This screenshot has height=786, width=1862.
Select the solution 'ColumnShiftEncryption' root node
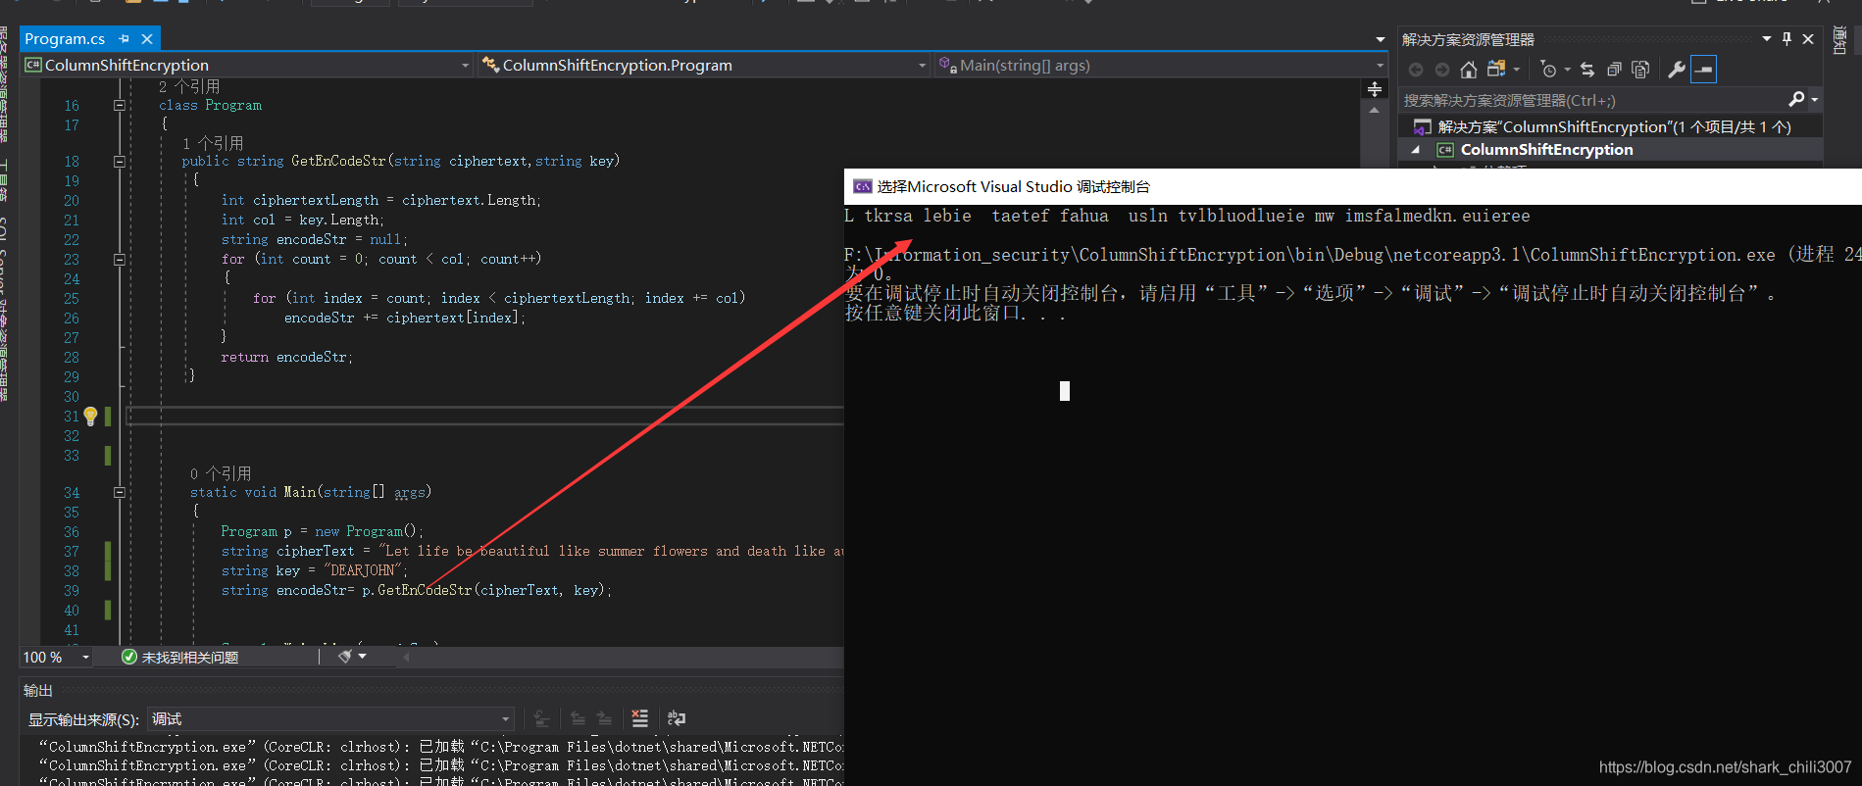(x=1614, y=126)
